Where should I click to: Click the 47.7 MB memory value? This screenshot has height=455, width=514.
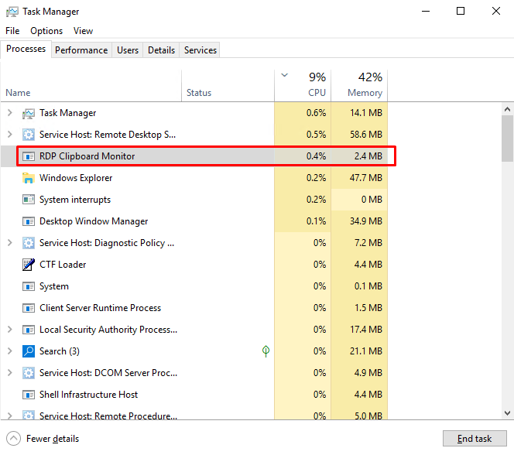tap(366, 178)
